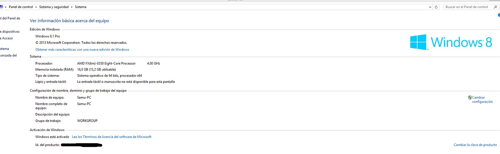This screenshot has width=500, height=154.
Task: Click the Windows 8 logo
Action: click(x=451, y=43)
